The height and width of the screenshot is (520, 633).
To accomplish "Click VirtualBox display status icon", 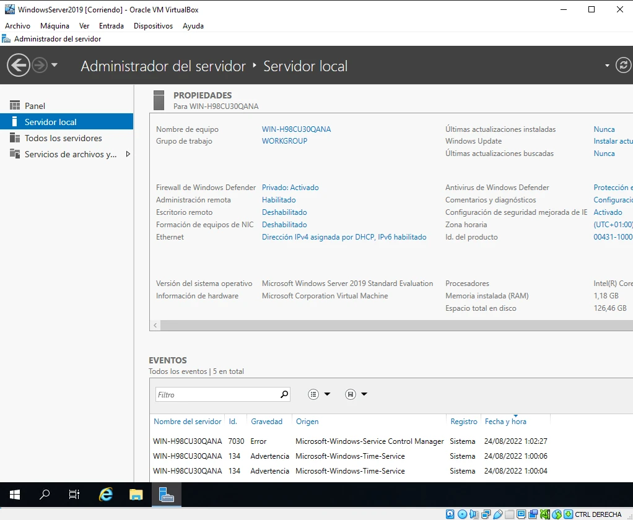I will [x=521, y=514].
